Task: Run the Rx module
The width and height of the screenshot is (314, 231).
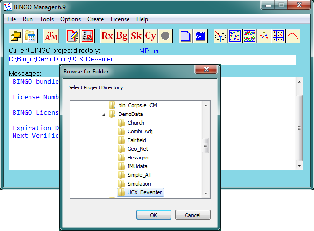Action: (107, 36)
